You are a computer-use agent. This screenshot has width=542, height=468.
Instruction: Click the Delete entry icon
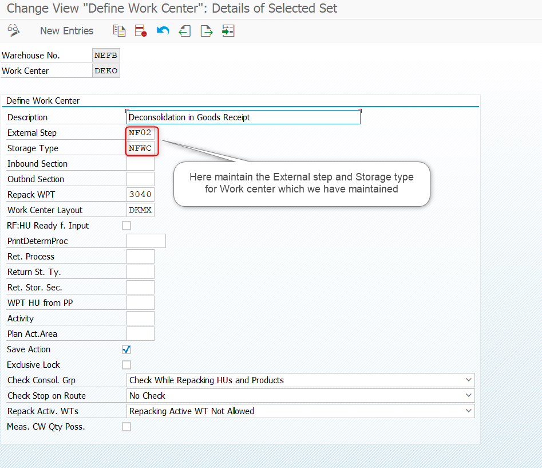pos(141,31)
